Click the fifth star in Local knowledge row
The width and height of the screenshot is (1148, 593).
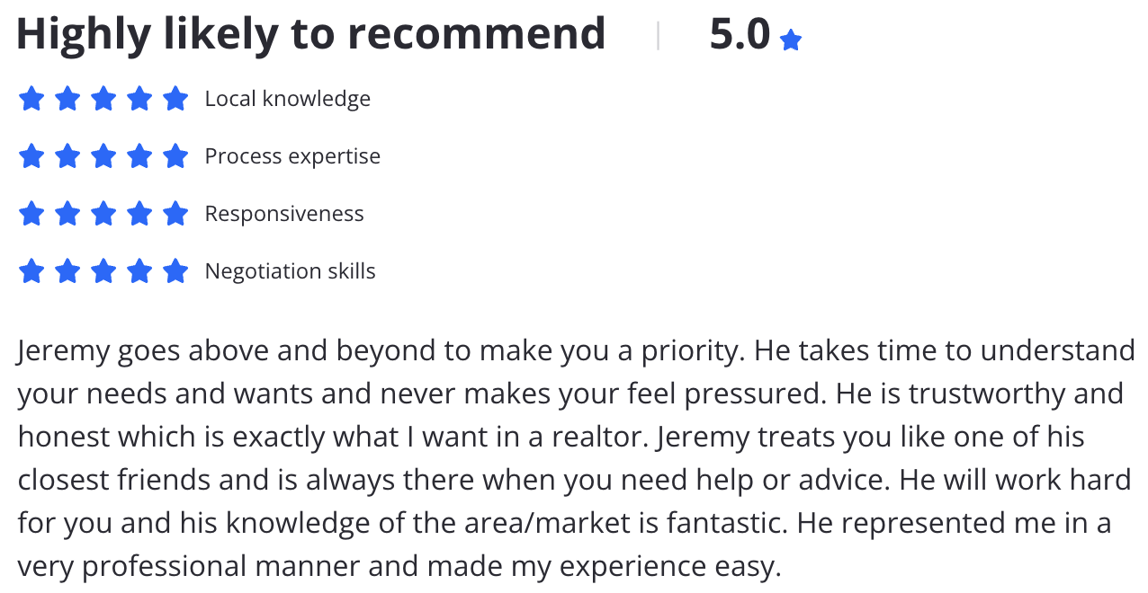click(175, 98)
